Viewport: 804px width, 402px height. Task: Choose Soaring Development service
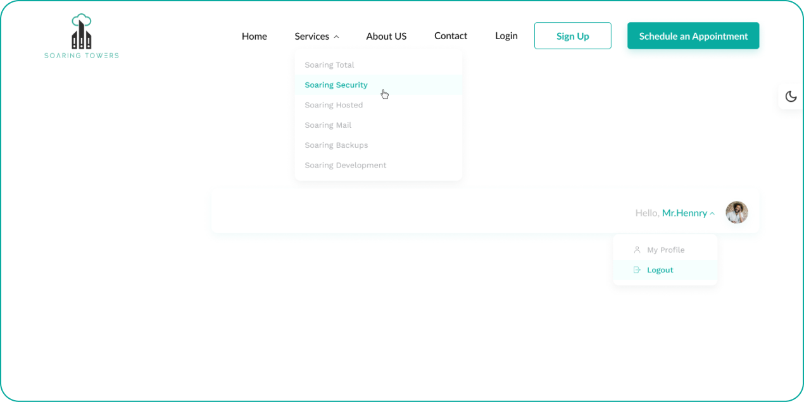(x=346, y=165)
